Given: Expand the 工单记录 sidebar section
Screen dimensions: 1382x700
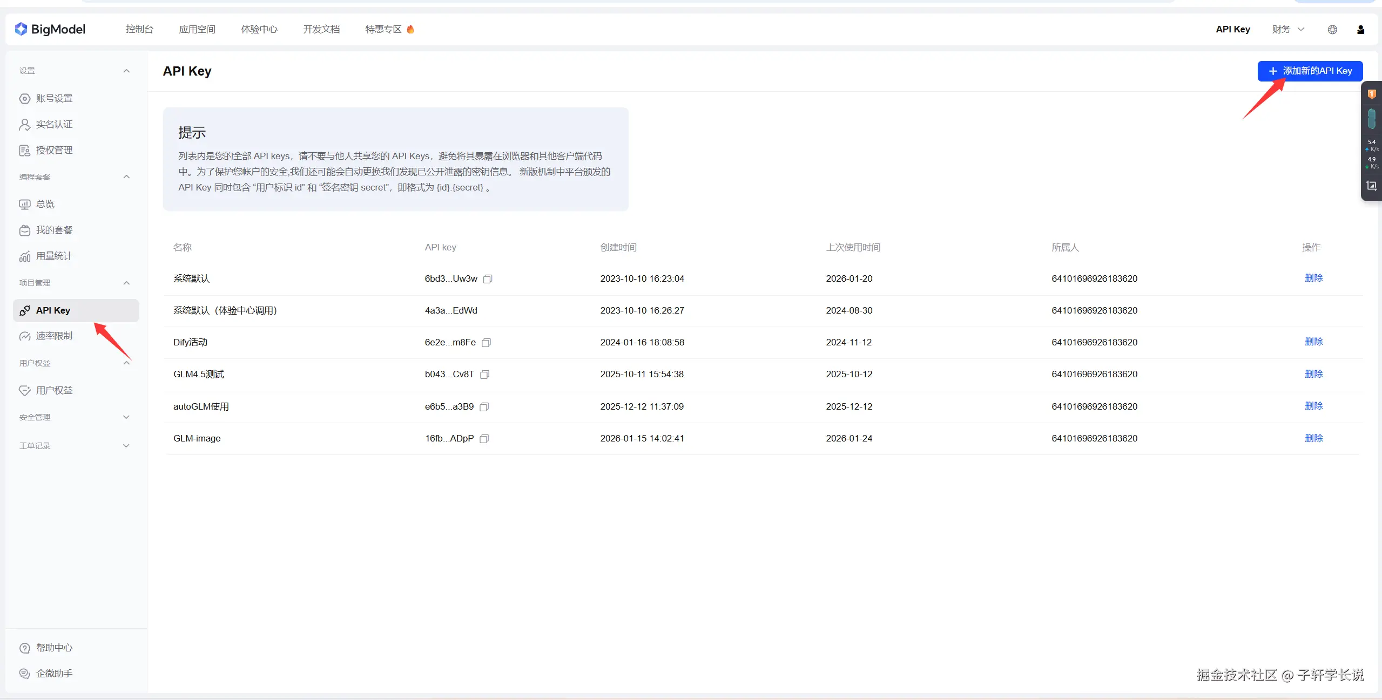Looking at the screenshot, I should [126, 446].
